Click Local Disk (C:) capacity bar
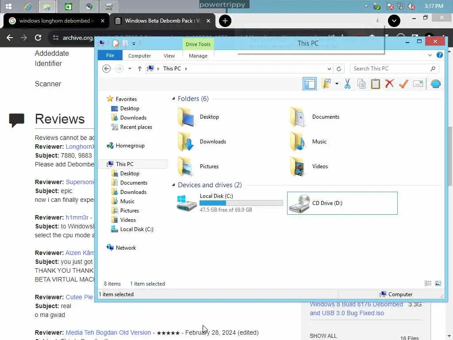The height and width of the screenshot is (340, 453). click(x=241, y=203)
